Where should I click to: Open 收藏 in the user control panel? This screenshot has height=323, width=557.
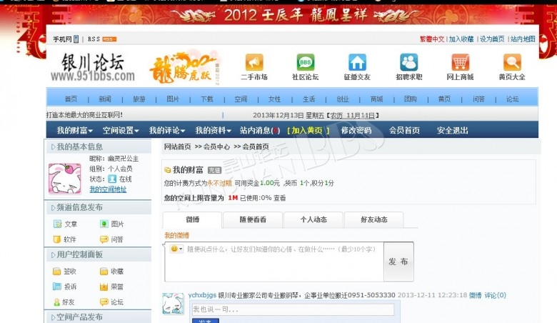[x=111, y=271]
